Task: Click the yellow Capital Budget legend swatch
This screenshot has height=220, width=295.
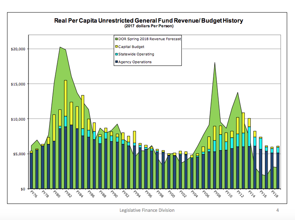Action: 116,46
